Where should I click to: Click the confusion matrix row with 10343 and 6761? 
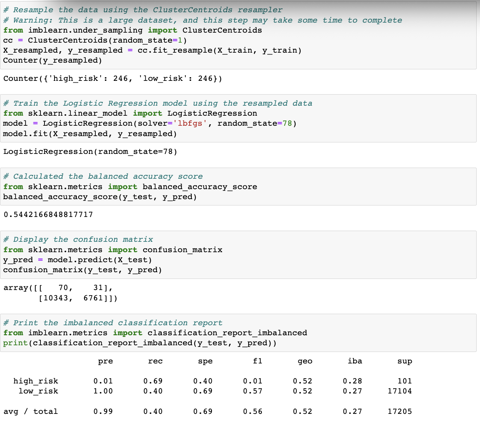click(x=78, y=298)
